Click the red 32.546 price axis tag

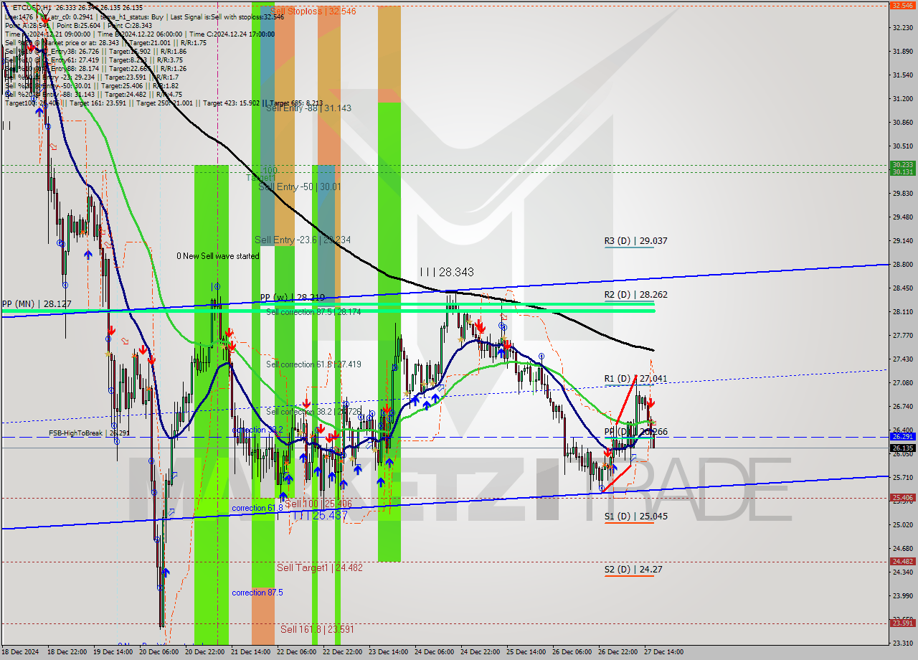902,5
